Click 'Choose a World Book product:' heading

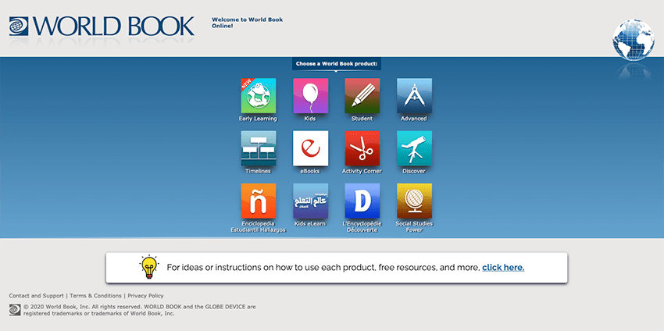click(337, 64)
